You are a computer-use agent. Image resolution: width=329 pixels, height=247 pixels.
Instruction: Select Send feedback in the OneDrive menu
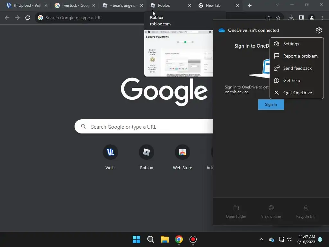297,68
